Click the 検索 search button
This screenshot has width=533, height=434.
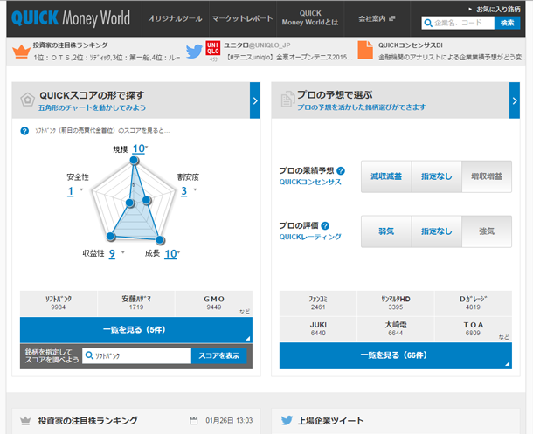pyautogui.click(x=507, y=23)
